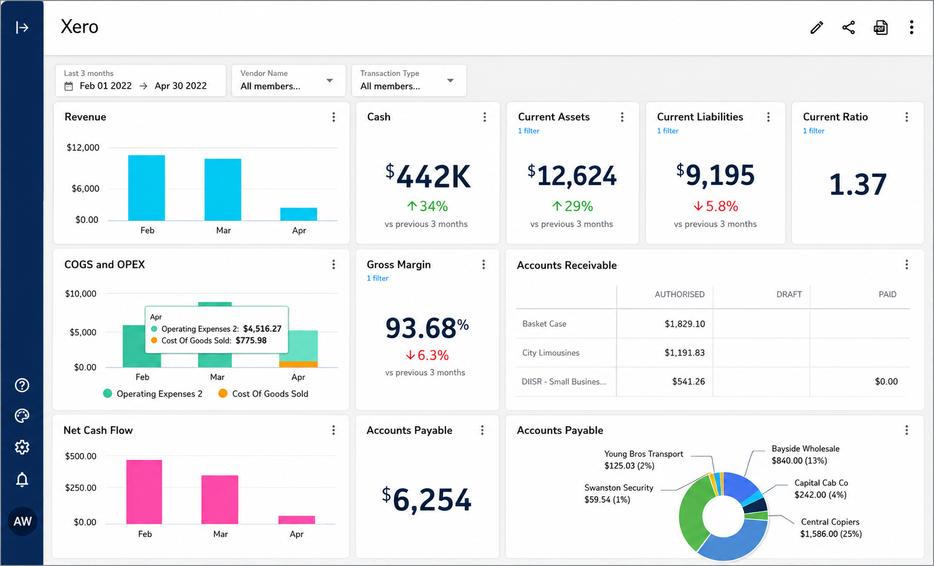The height and width of the screenshot is (566, 934).
Task: Open Accounts Payable donut chart options menu
Action: click(906, 430)
